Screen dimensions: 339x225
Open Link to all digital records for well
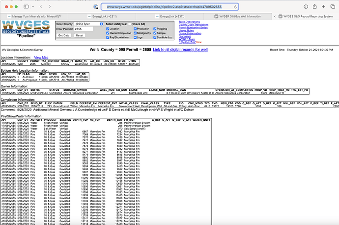pos(180,50)
